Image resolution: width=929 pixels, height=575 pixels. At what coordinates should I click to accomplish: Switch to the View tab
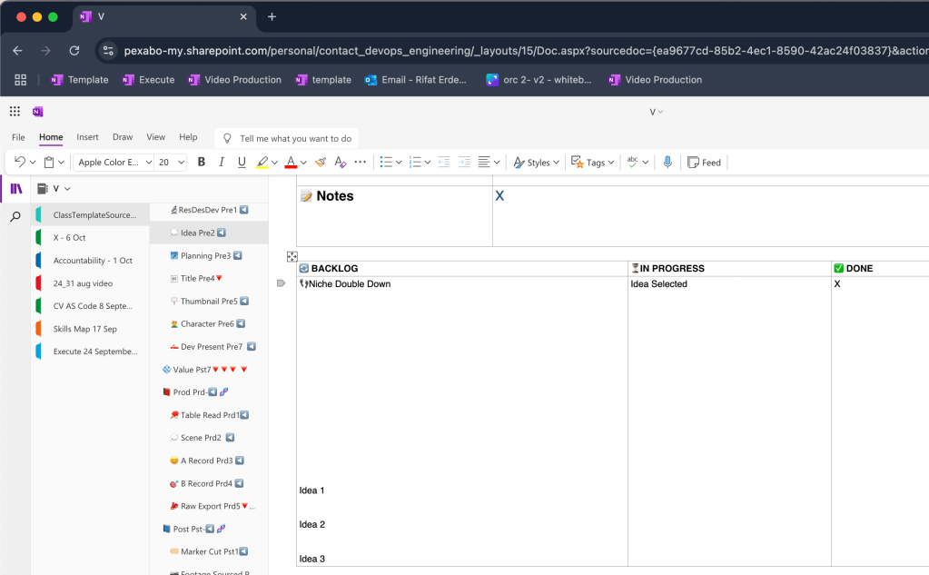point(156,137)
